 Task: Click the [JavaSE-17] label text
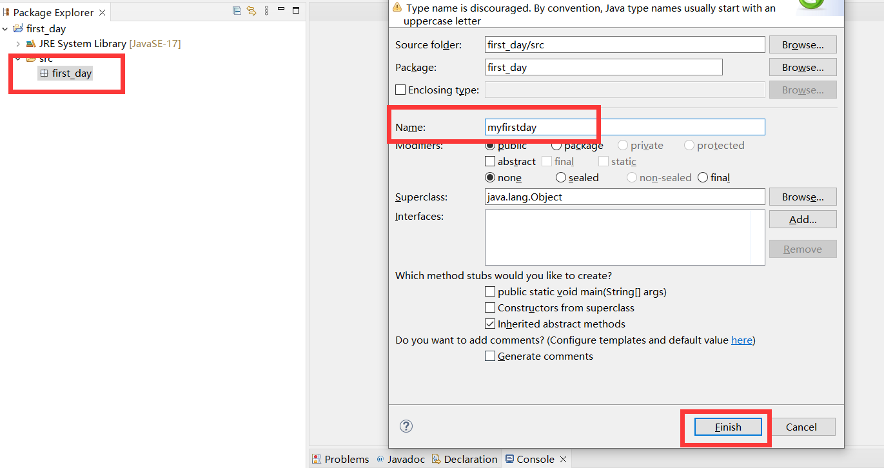[155, 44]
